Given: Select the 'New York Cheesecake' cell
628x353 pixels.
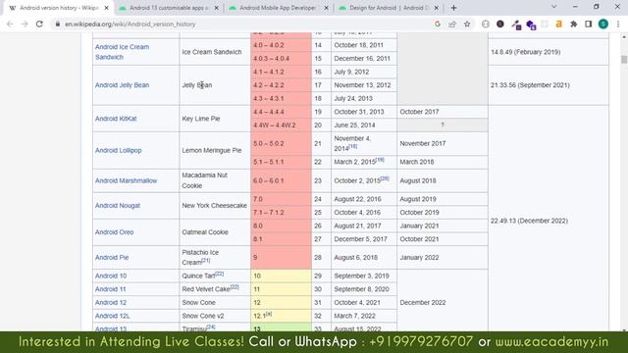Looking at the screenshot, I should (215, 205).
